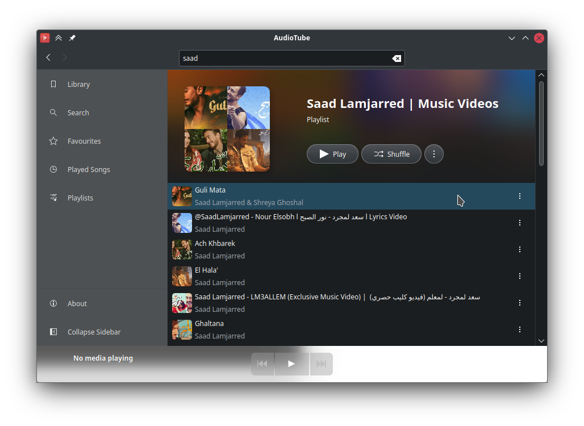Clear the search field text
The image size is (584, 426).
click(397, 59)
